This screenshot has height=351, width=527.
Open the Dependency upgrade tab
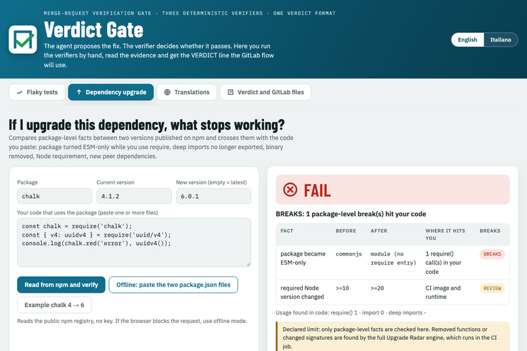[x=110, y=92]
